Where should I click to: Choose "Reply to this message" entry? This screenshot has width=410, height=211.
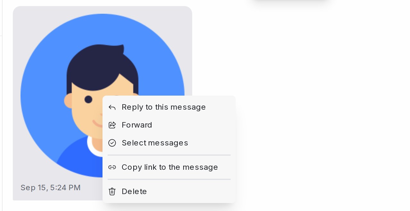(x=169, y=107)
